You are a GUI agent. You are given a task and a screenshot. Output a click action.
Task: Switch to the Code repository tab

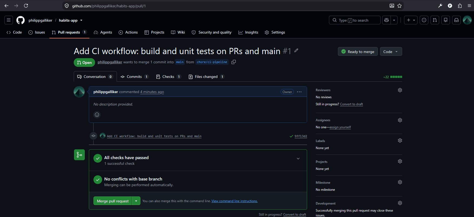point(14,32)
